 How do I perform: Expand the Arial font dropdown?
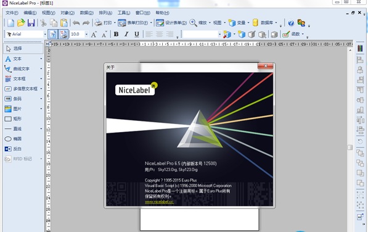tap(45, 35)
